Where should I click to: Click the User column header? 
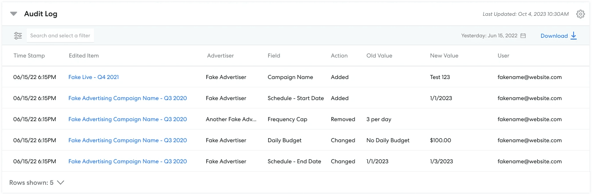pyautogui.click(x=503, y=56)
